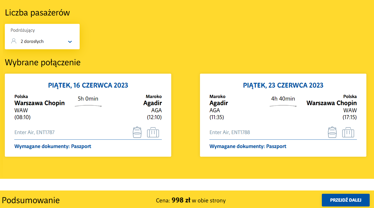The width and height of the screenshot is (374, 208).
Task: Click the Podróżujący field label
Action: pyautogui.click(x=23, y=30)
